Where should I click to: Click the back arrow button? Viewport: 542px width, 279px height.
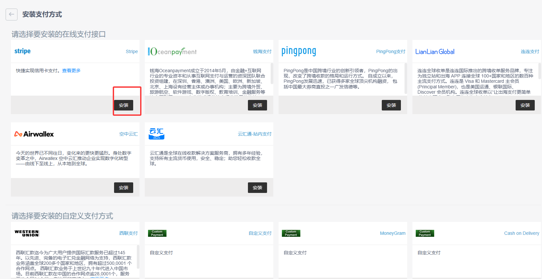click(x=12, y=15)
